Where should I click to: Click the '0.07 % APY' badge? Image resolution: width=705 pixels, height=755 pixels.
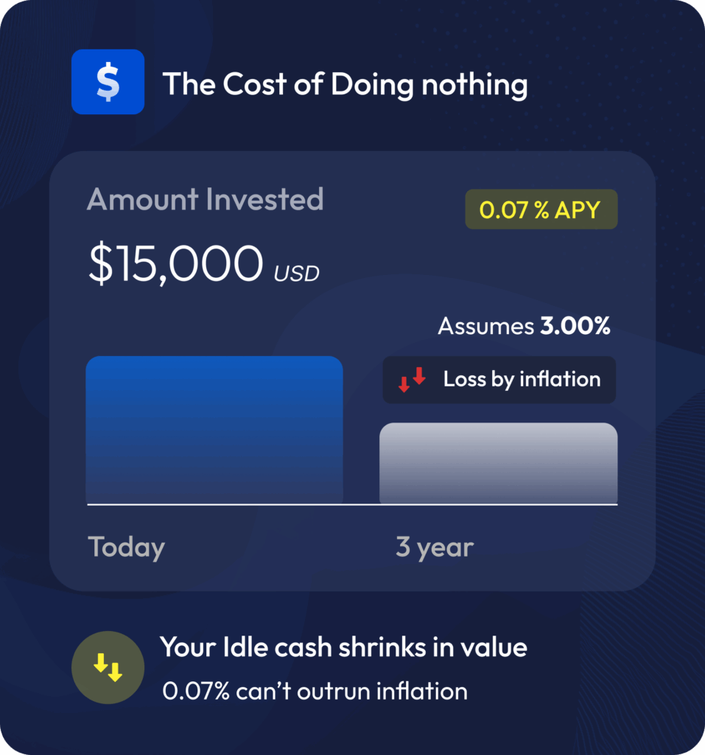tap(541, 210)
